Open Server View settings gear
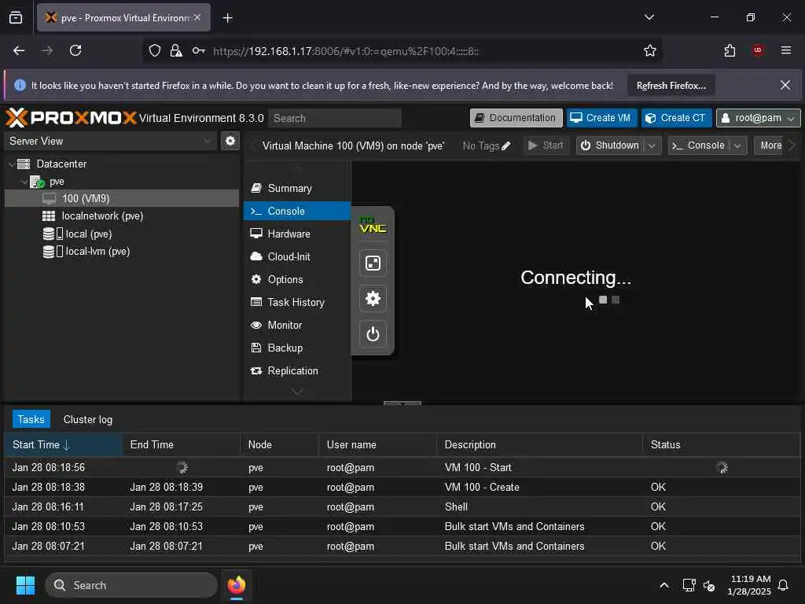 230,141
